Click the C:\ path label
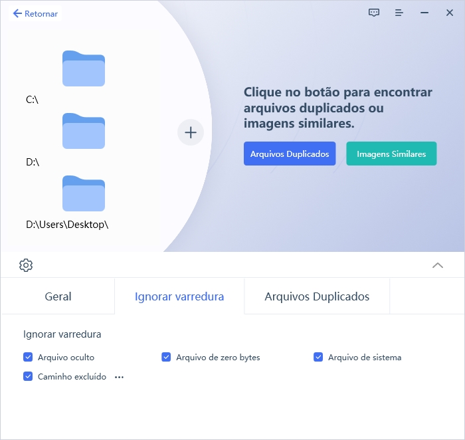 click(32, 100)
